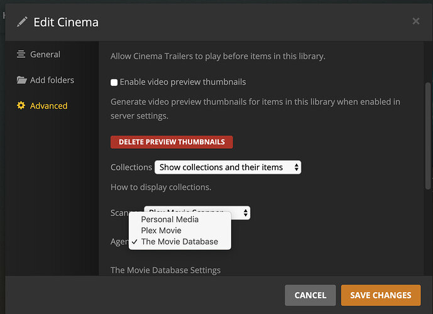Image resolution: width=433 pixels, height=314 pixels.
Task: Pick The Movie Database option
Action: [x=179, y=242]
